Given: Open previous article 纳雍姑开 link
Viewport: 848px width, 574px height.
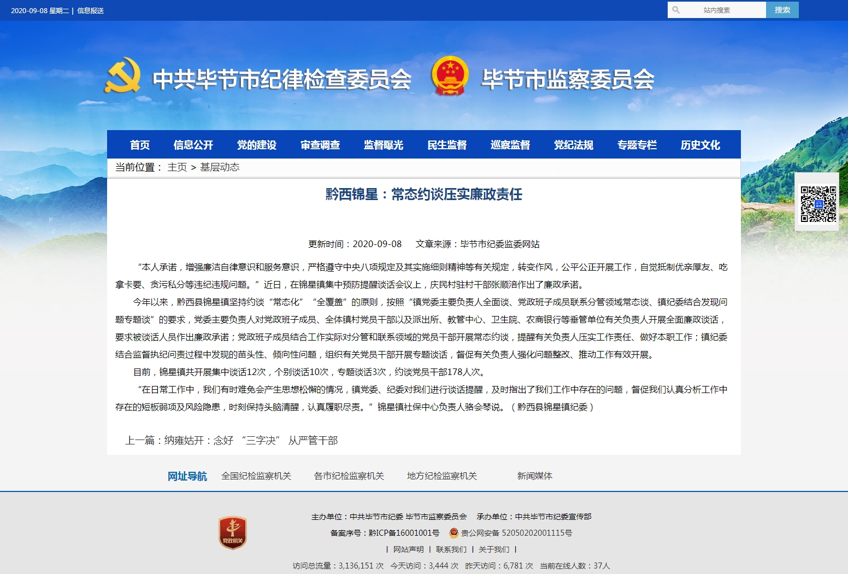Looking at the screenshot, I should coord(251,441).
